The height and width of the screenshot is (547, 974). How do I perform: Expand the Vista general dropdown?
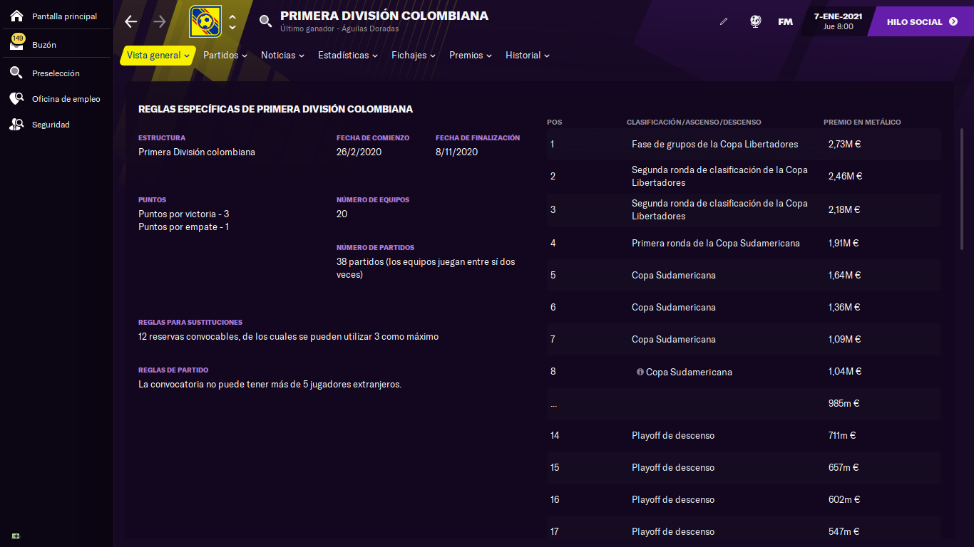tap(158, 56)
